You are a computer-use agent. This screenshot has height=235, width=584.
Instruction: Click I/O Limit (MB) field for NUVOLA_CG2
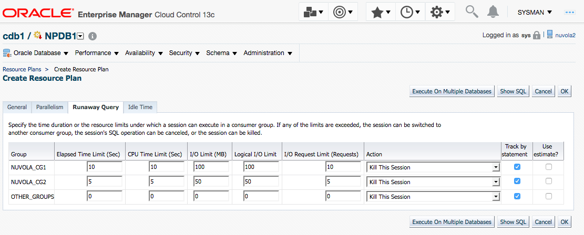tap(211, 182)
